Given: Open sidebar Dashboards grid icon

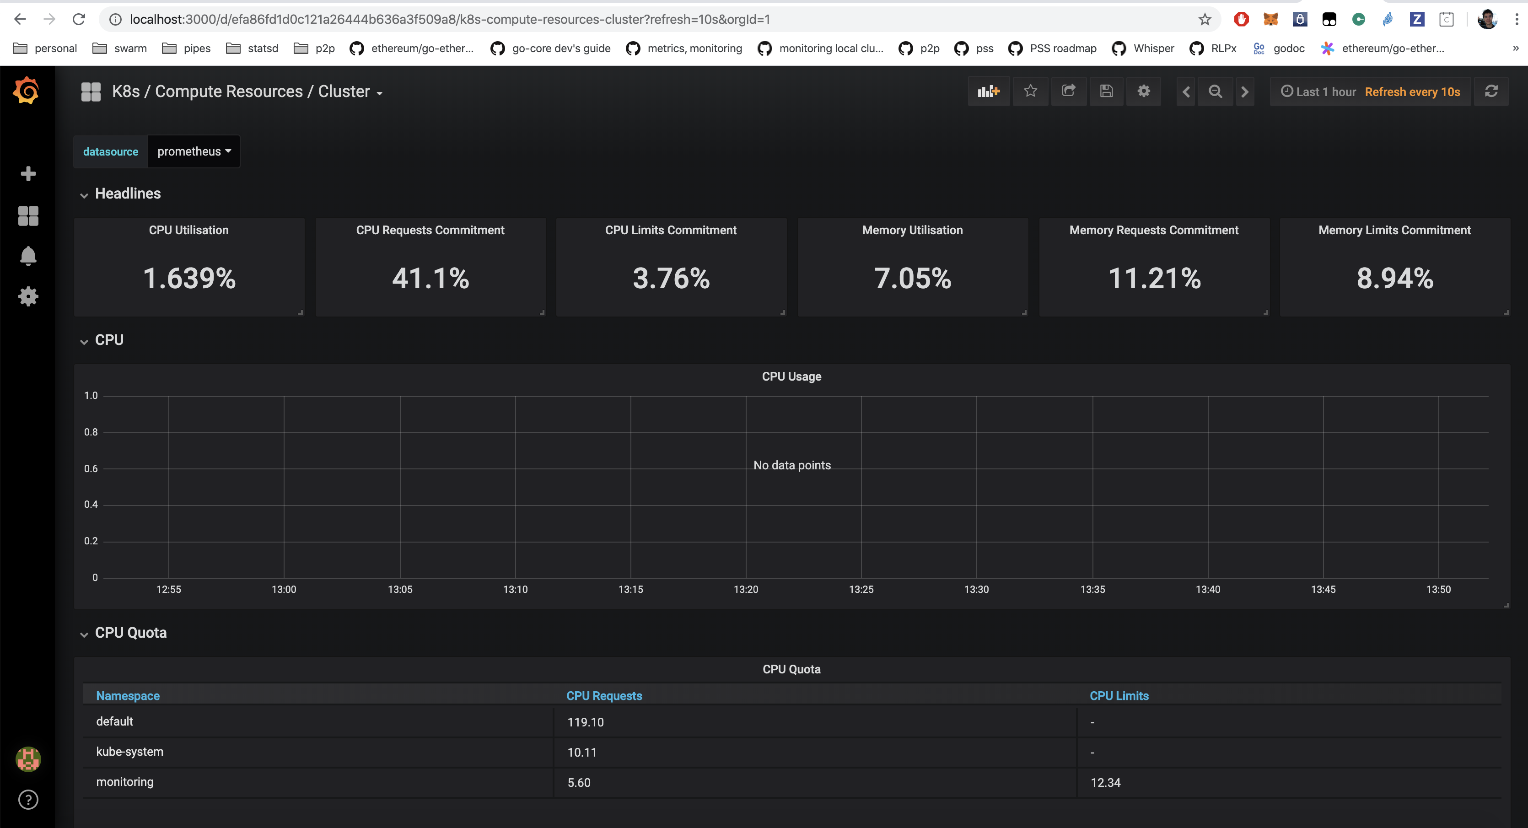Looking at the screenshot, I should click(x=28, y=216).
